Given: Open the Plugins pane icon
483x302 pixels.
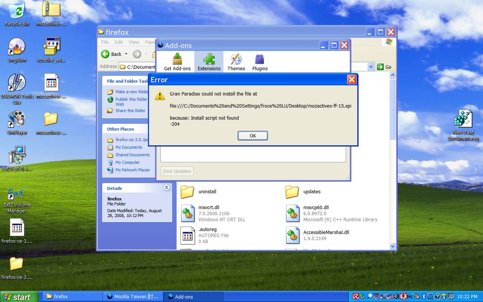Looking at the screenshot, I should pyautogui.click(x=260, y=60).
